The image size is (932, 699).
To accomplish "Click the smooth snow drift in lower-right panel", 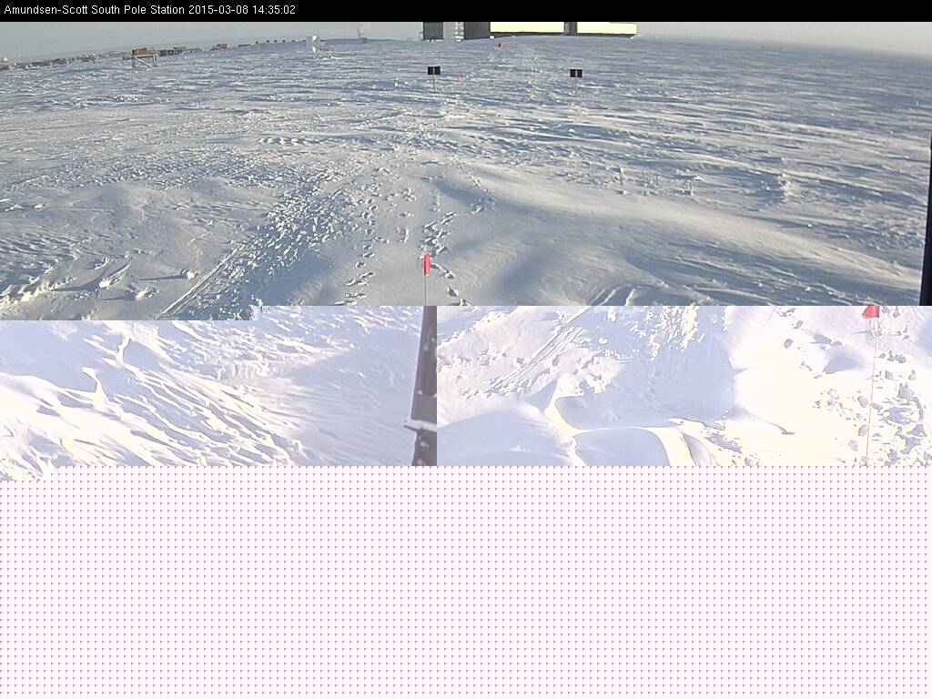I will [x=619, y=441].
